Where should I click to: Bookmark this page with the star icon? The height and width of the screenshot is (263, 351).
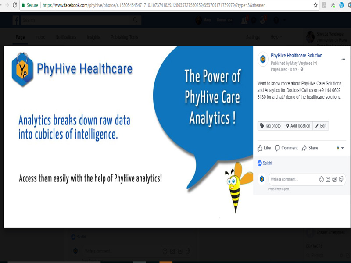[315, 5]
